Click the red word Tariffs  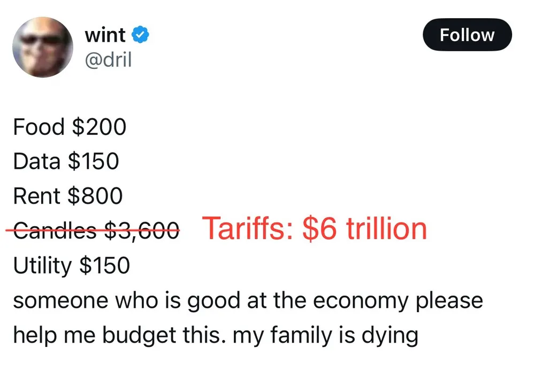tap(248, 229)
